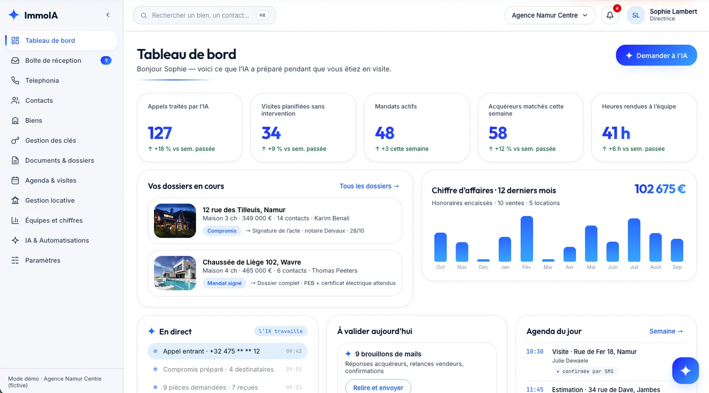Open Tous les dossiers link
The image size is (709, 393).
pos(369,186)
